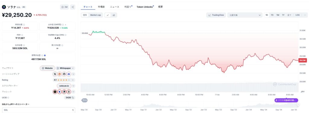
Task: Open the Website link button
Action: (47, 68)
